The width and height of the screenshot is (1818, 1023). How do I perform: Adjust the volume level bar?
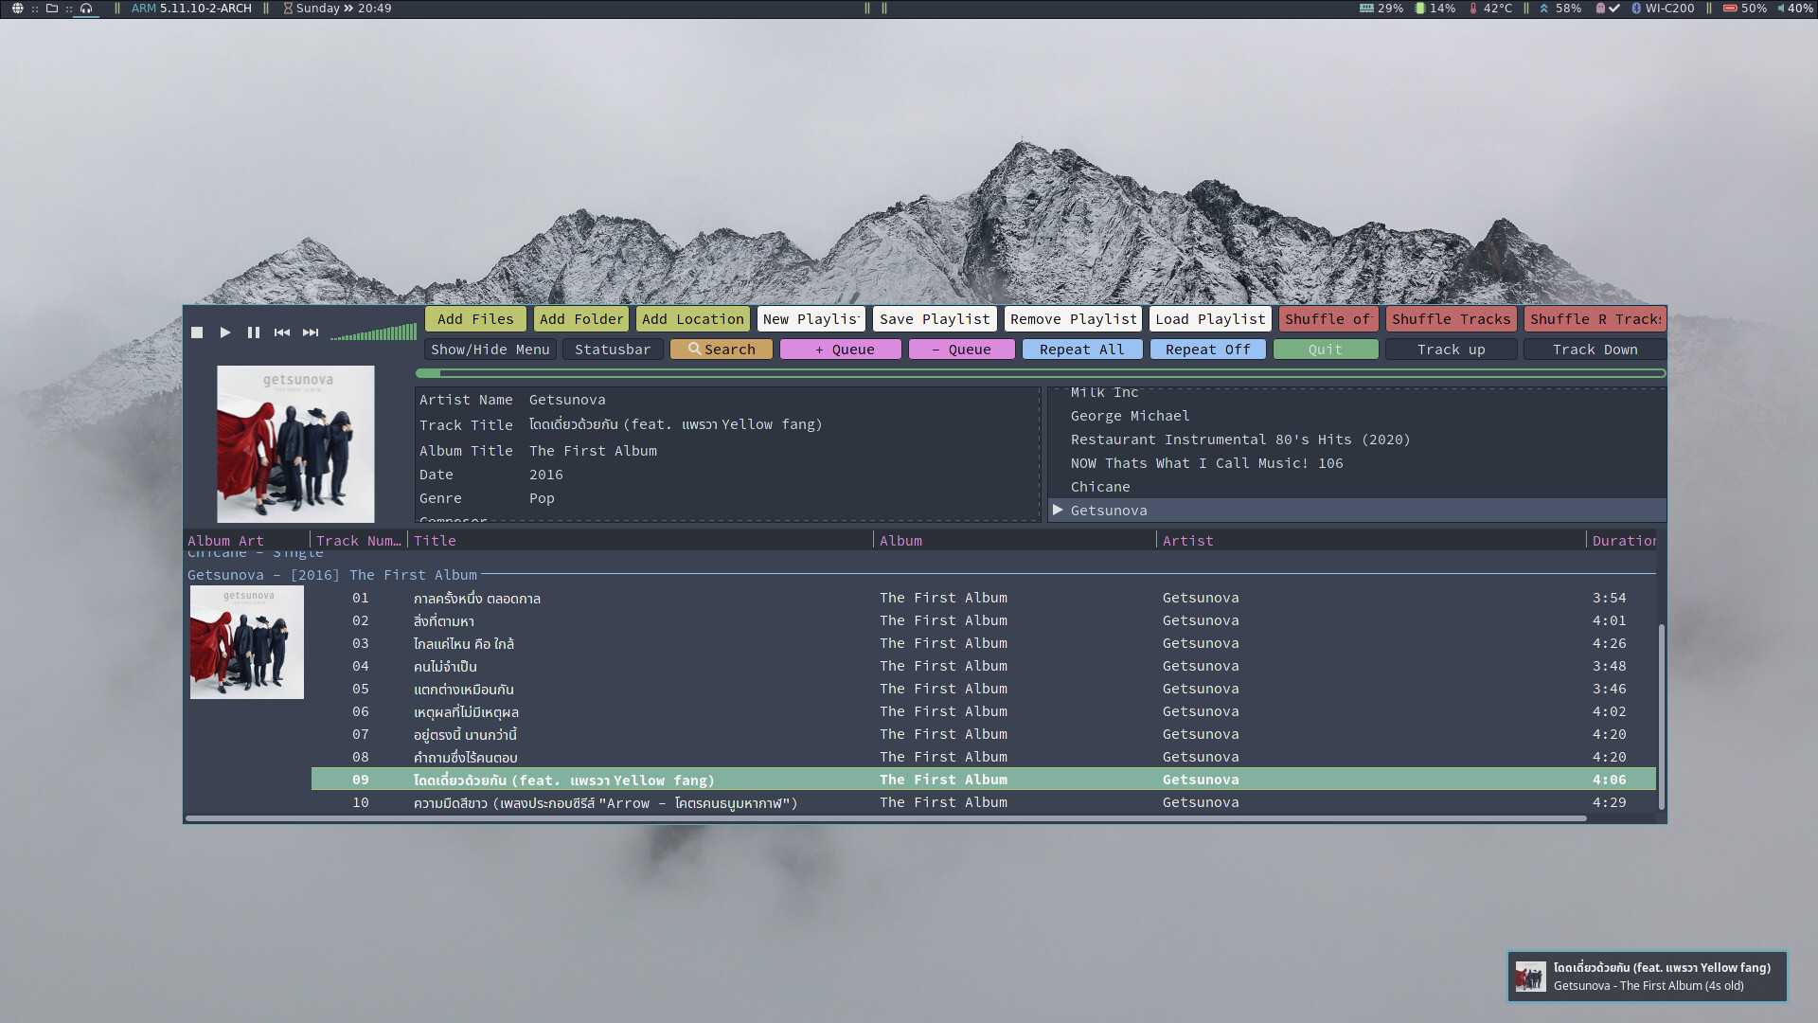pos(374,333)
